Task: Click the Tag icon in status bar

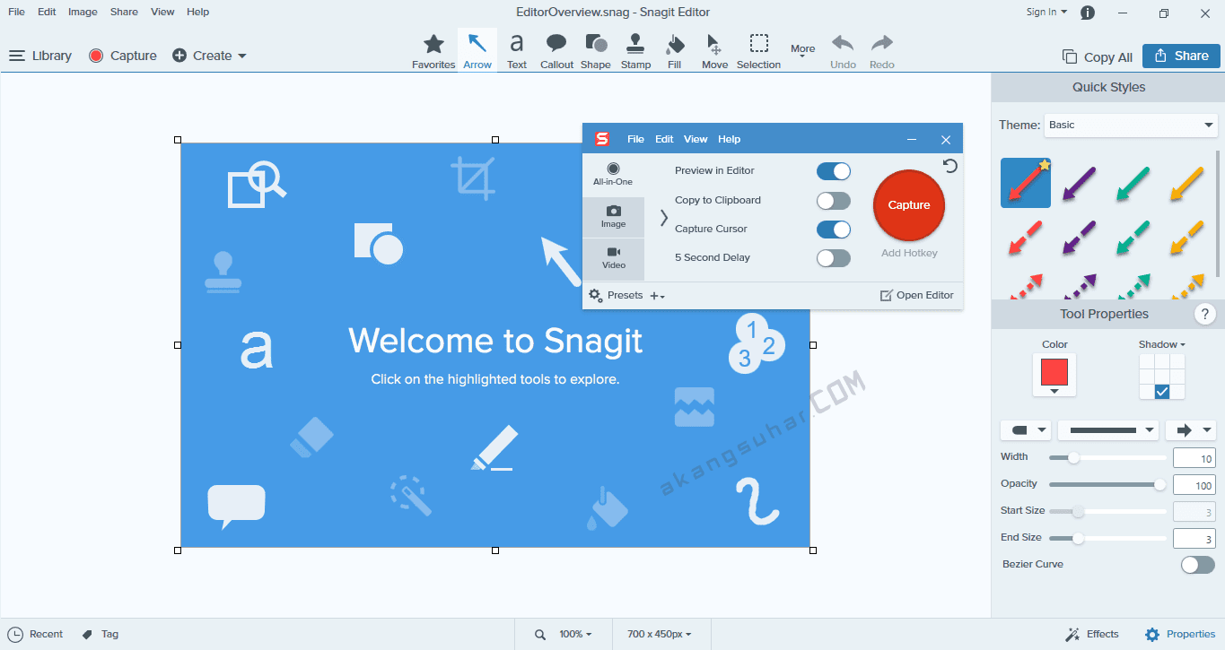Action: point(87,634)
